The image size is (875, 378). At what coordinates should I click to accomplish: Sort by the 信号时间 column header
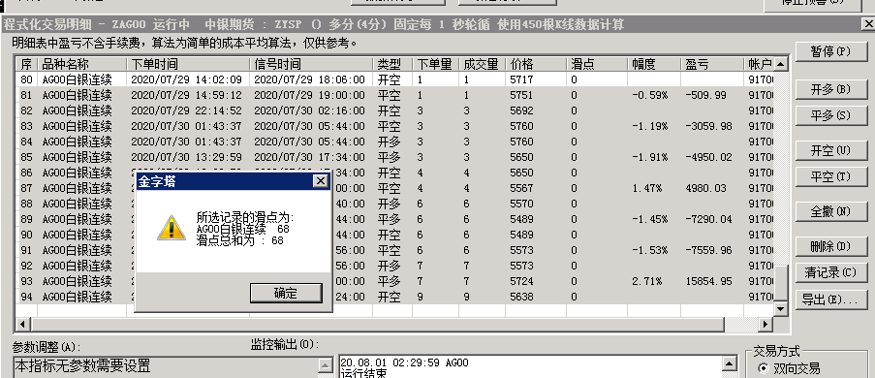311,64
